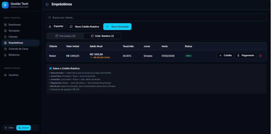Image resolution: width=272 pixels, height=134 pixels.
Task: Delete Robsn loan with red trash icon
Action: [260, 56]
